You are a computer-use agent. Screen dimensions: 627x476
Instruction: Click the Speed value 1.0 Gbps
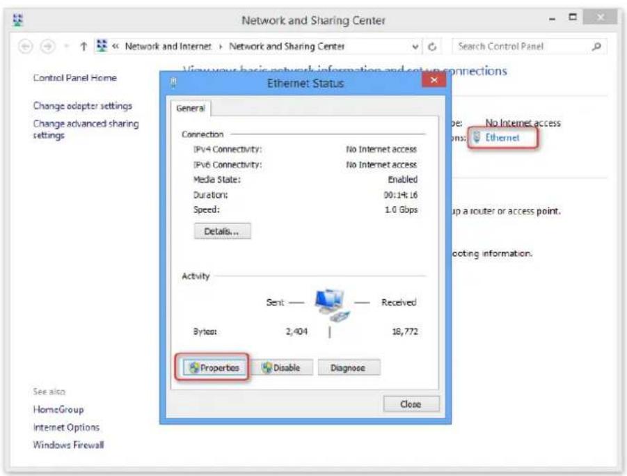pyautogui.click(x=401, y=209)
